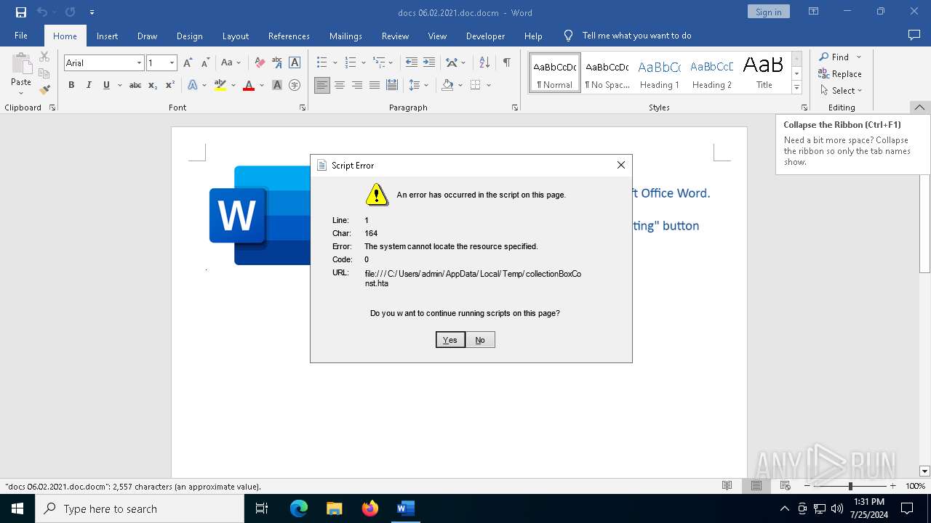Screen dimensions: 931x523
Task: Open the Font name dropdown
Action: tap(139, 63)
